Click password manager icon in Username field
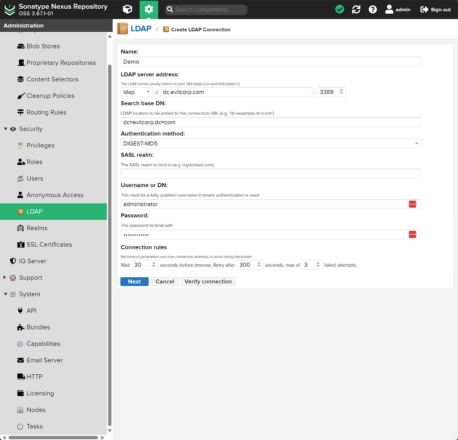 pyautogui.click(x=413, y=204)
